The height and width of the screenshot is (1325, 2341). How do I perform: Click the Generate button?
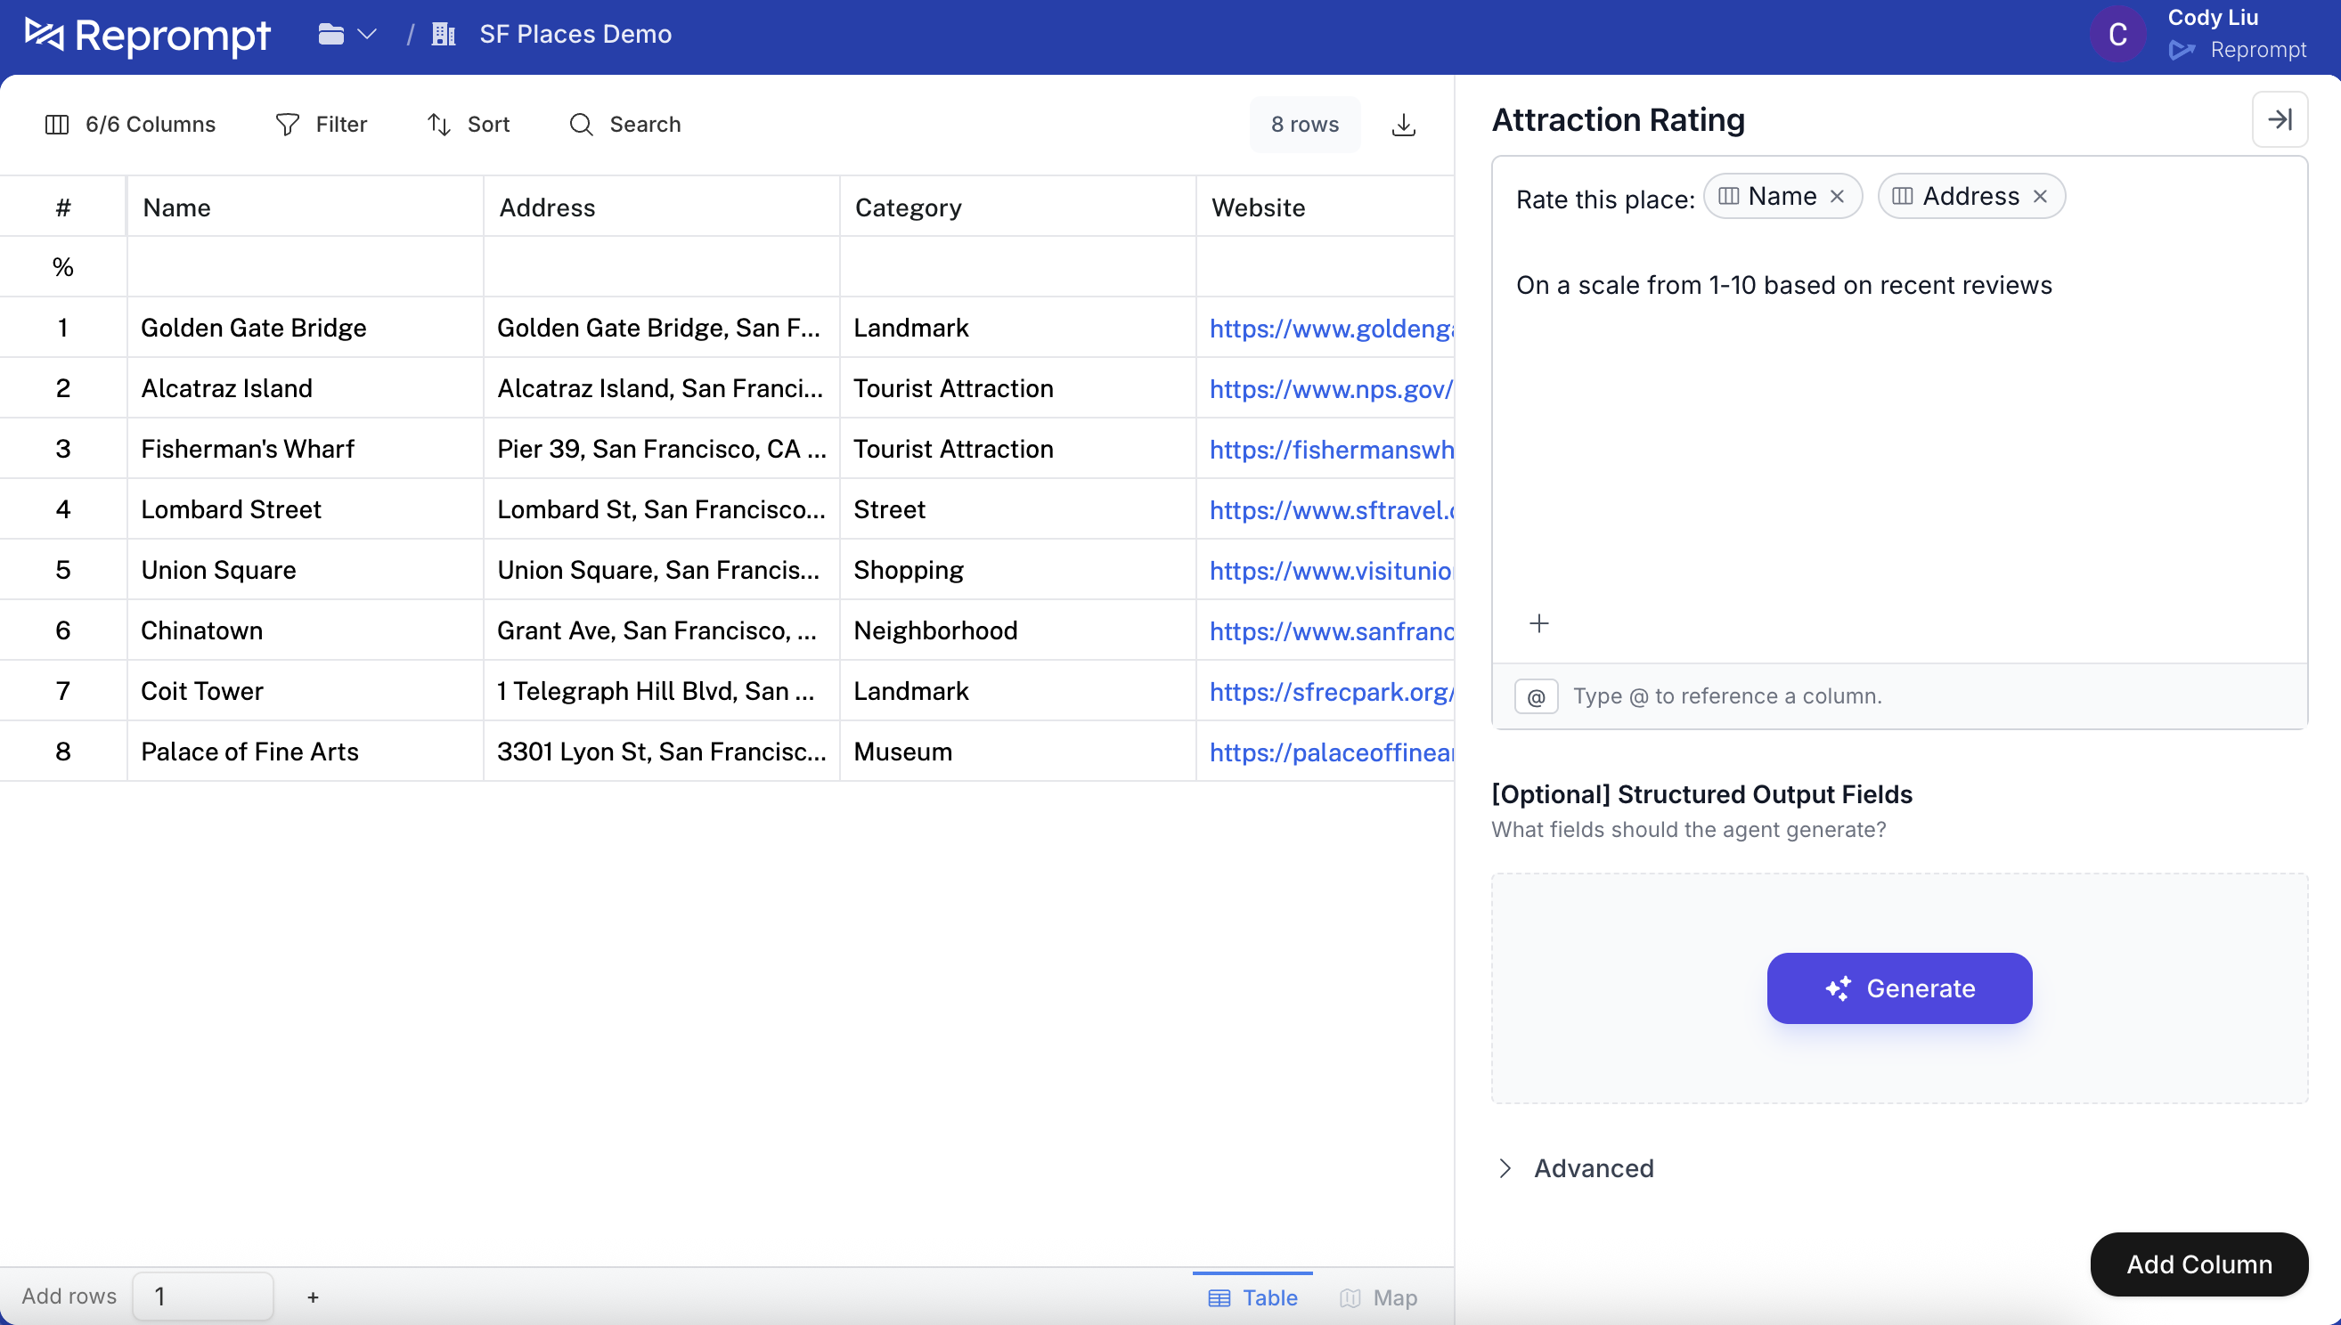pos(1898,988)
